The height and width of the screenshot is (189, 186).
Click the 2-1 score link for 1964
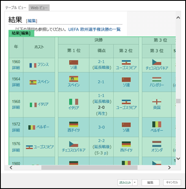tap(101, 82)
